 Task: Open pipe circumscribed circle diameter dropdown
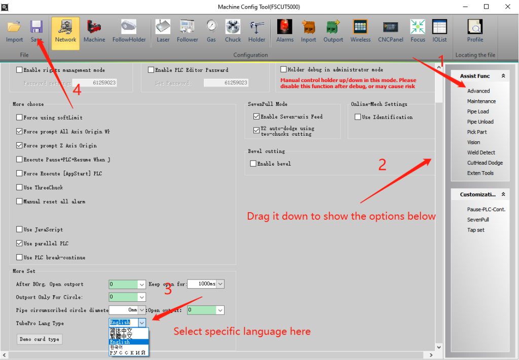(x=142, y=310)
